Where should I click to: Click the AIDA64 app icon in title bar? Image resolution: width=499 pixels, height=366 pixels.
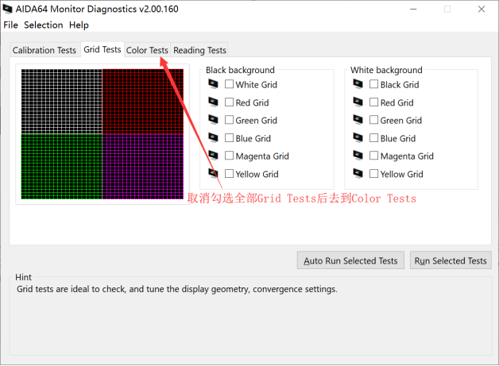pyautogui.click(x=7, y=9)
